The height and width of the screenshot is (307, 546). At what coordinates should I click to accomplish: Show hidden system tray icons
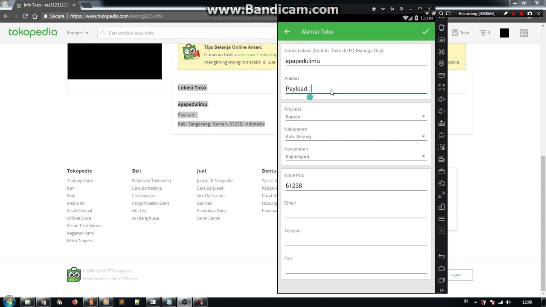476,302
